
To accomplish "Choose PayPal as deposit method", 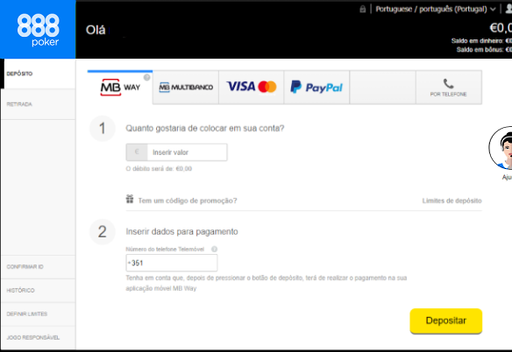I will coord(316,88).
